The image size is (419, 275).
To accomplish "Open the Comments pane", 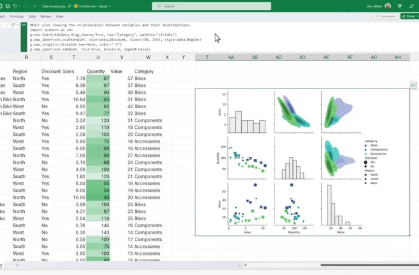I will click(386, 16).
